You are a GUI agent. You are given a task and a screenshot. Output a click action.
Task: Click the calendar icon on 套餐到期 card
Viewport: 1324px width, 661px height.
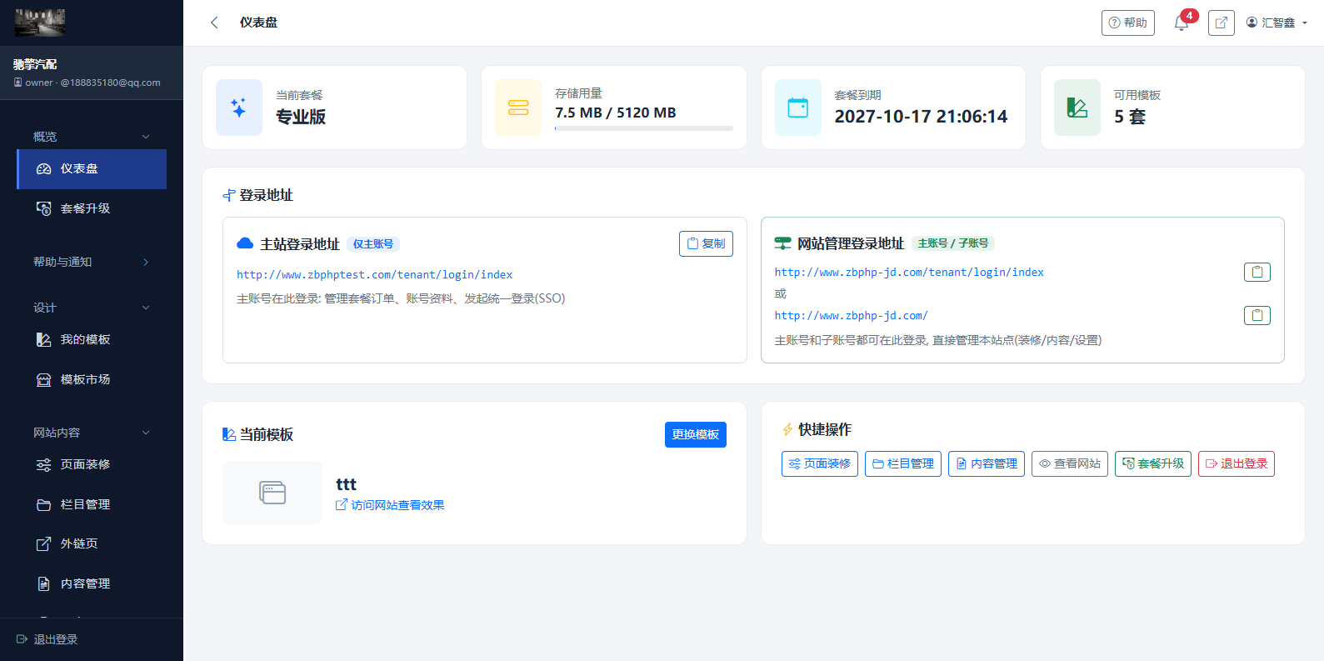(x=798, y=108)
